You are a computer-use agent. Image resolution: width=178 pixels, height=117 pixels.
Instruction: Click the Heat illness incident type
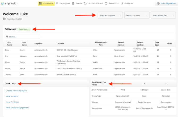click(119, 56)
